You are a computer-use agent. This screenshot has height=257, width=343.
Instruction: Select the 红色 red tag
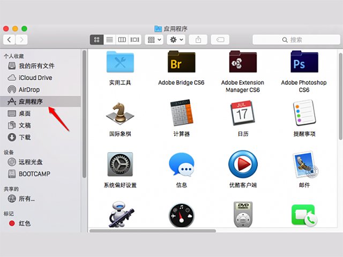[41, 223]
